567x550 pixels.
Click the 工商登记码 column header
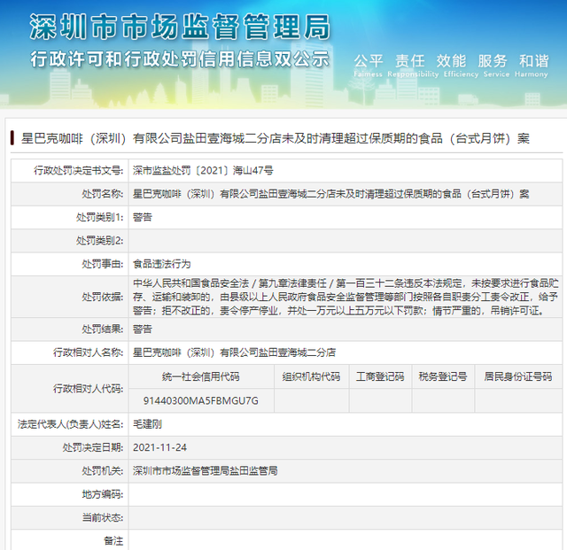[379, 376]
